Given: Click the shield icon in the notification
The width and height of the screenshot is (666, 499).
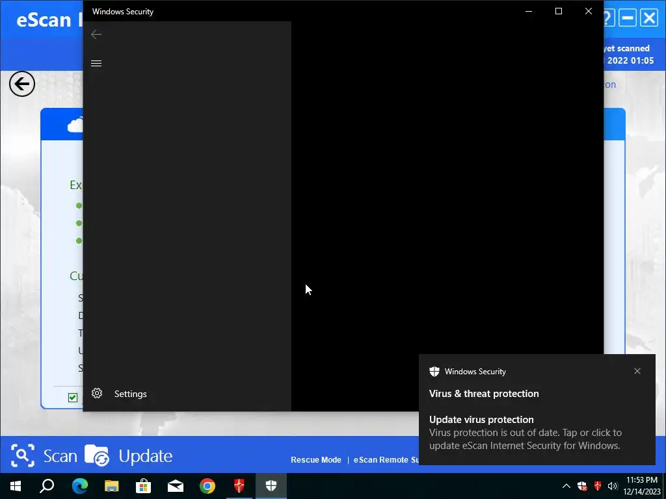Looking at the screenshot, I should [434, 372].
